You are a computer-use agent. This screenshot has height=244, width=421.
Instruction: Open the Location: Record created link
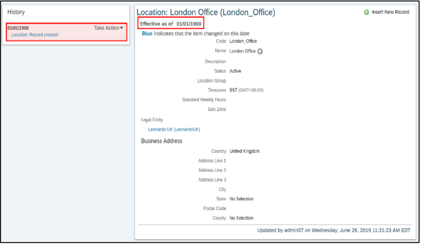point(35,35)
